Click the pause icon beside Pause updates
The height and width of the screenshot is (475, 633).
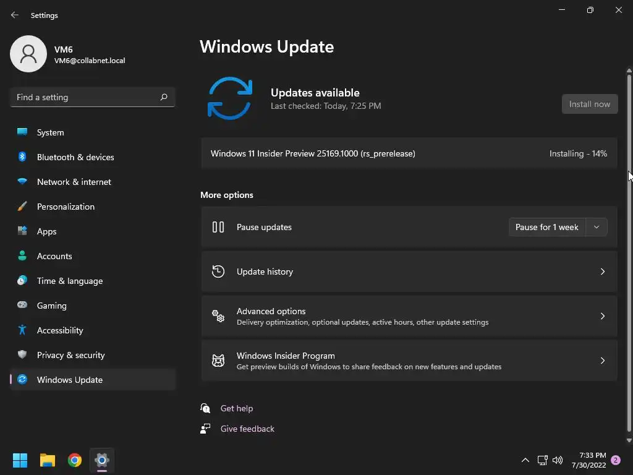pyautogui.click(x=218, y=227)
